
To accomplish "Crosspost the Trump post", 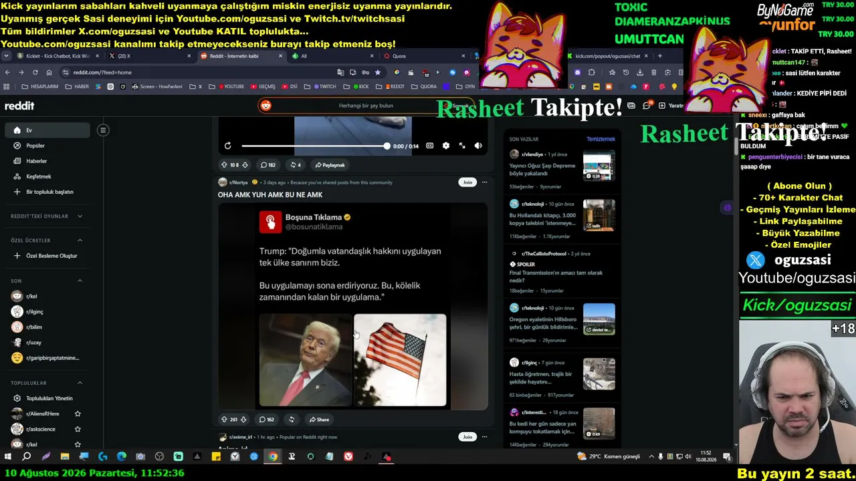I will [292, 420].
